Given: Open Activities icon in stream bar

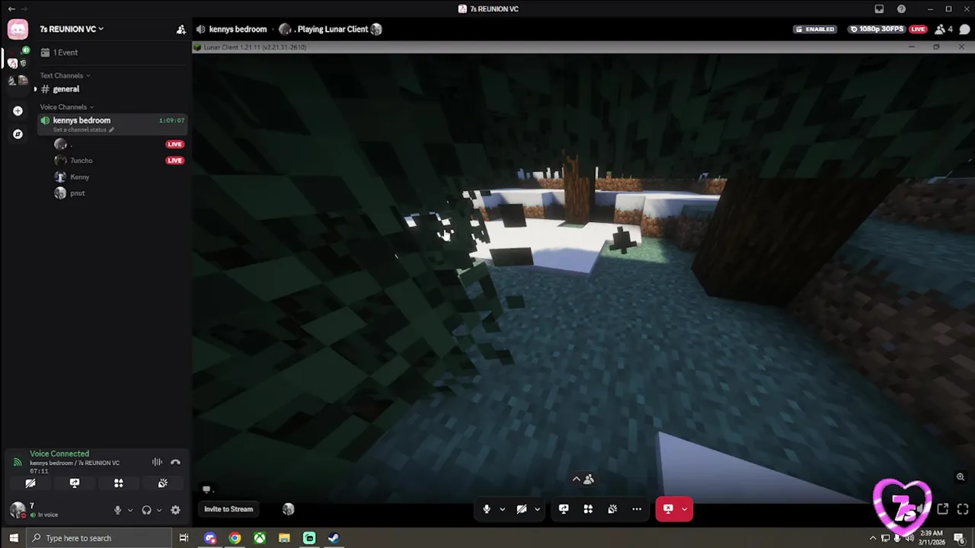Looking at the screenshot, I should 588,509.
